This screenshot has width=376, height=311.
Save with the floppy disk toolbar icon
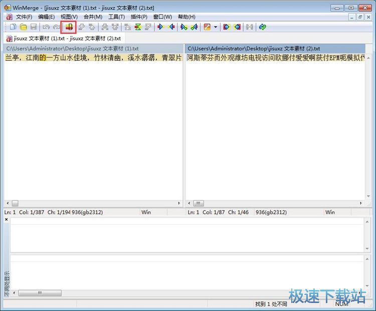33,27
